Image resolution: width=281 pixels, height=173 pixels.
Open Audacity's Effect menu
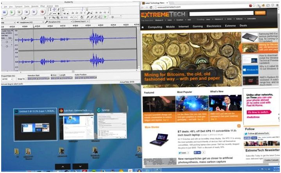coord(43,6)
